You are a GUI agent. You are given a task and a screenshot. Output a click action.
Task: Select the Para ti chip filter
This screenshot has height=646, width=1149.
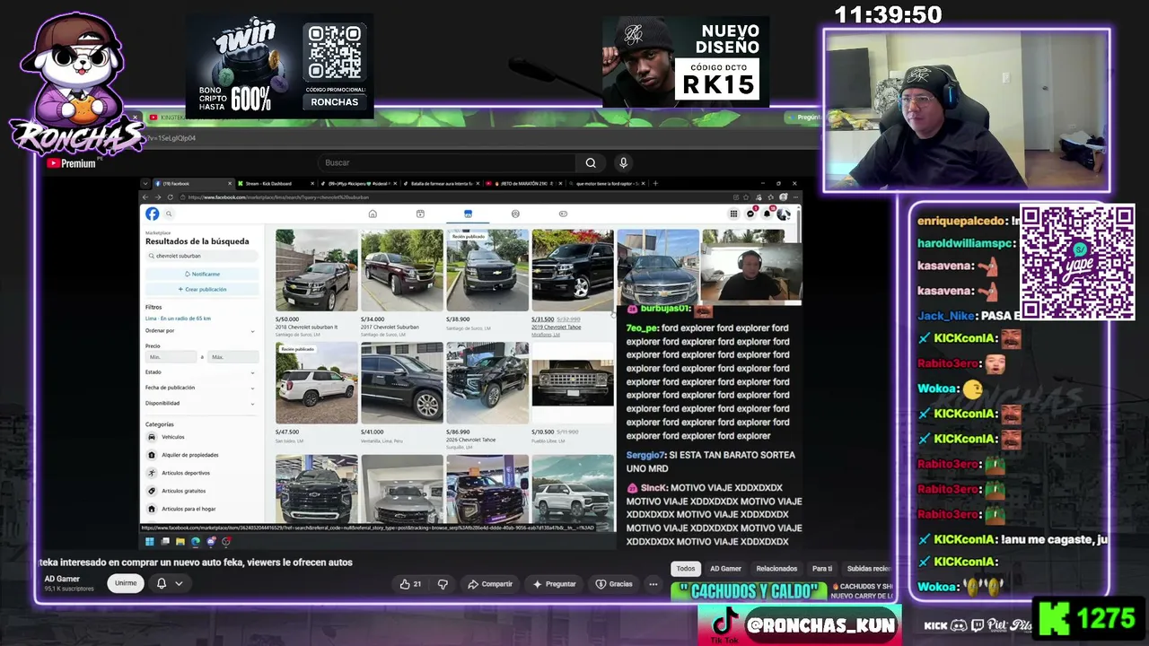pos(822,569)
